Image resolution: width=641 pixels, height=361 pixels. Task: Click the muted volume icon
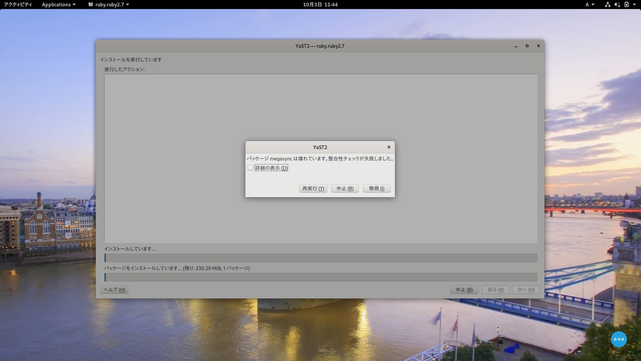click(x=617, y=5)
